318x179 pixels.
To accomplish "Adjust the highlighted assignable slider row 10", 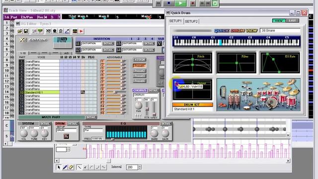I will pyautogui.click(x=116, y=92).
